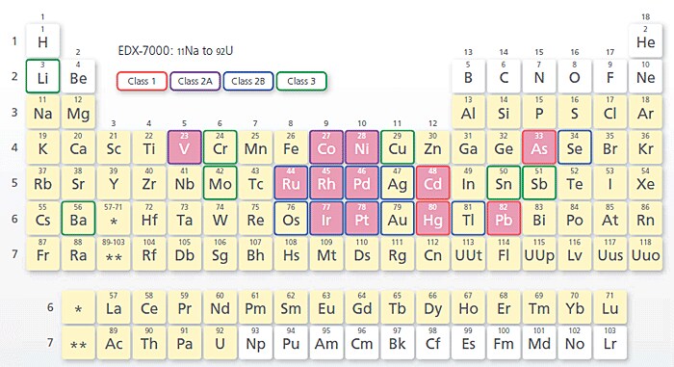The image size is (674, 367).
Task: Choose the Class 2B legend box
Action: [x=248, y=81]
